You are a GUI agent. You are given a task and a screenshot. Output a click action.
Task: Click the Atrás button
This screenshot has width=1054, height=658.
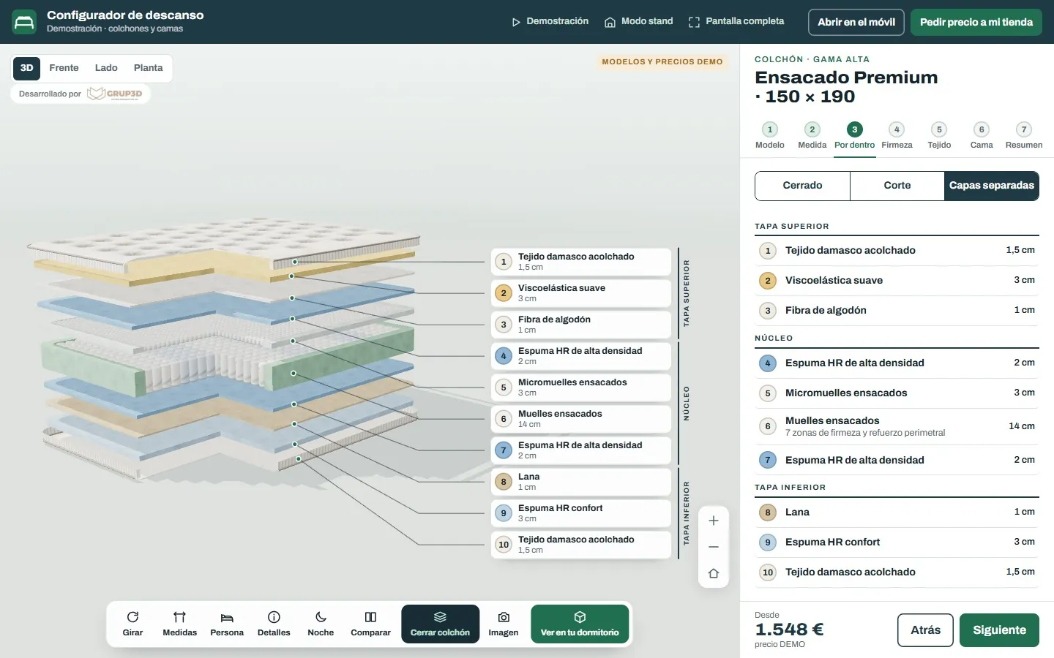[925, 630]
